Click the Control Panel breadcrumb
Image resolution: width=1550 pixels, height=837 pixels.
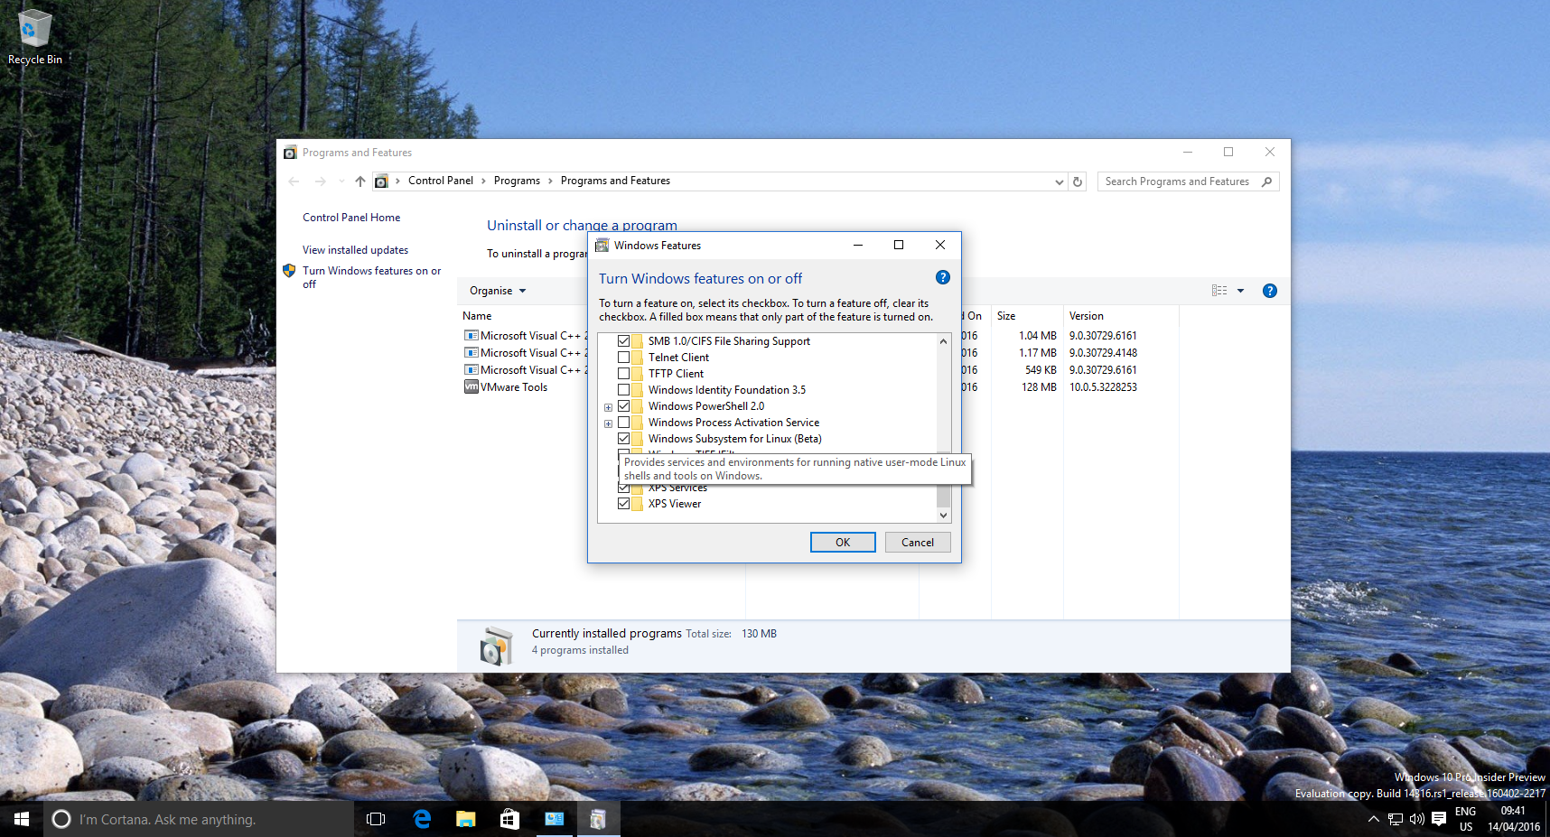pyautogui.click(x=441, y=181)
